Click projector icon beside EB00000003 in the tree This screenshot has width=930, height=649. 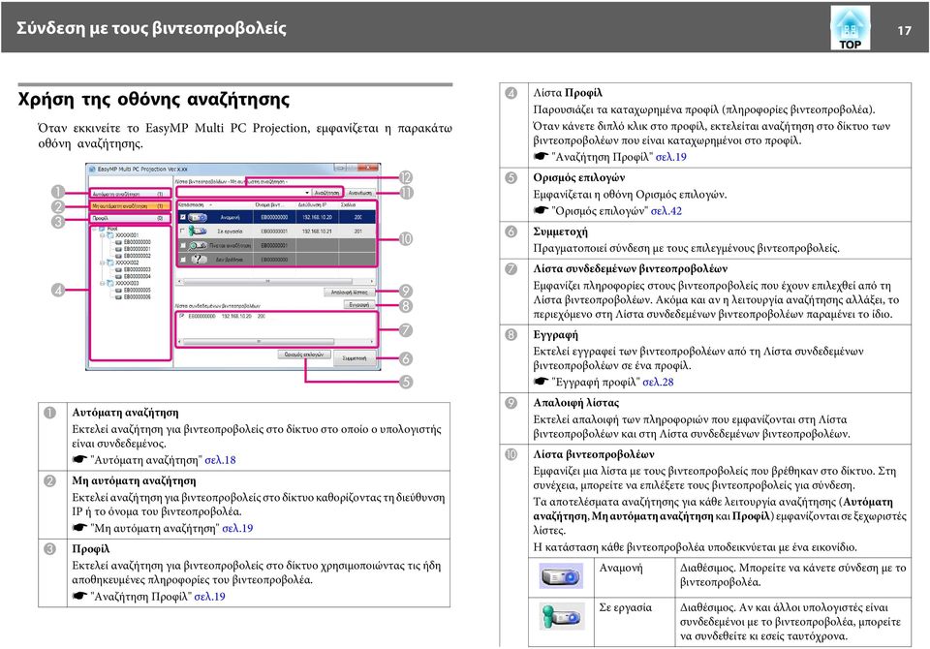[x=118, y=269]
